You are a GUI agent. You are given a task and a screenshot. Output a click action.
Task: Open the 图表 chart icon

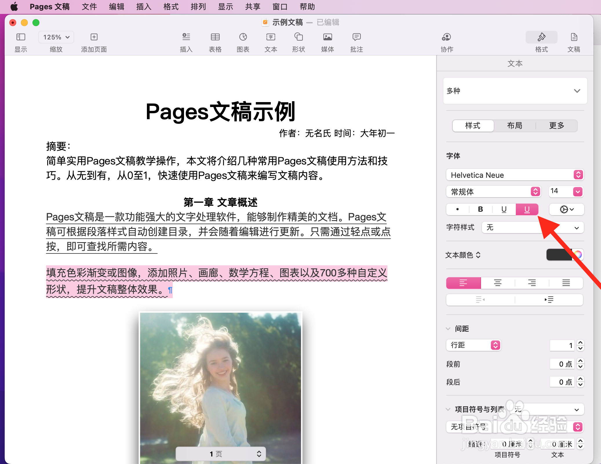243,37
